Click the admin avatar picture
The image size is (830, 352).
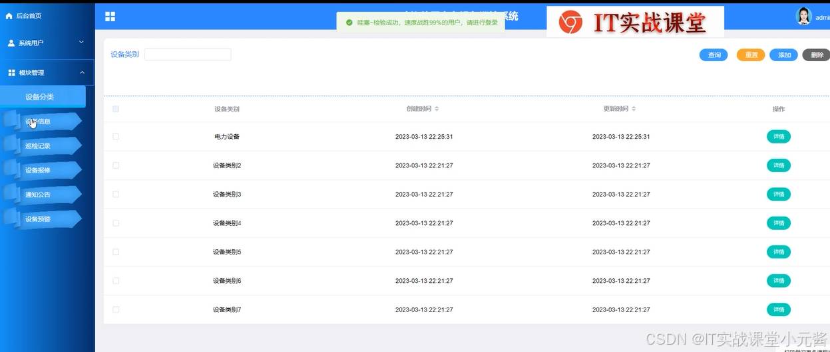(x=804, y=17)
